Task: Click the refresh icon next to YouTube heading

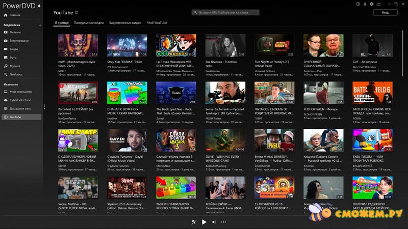Action: coord(76,12)
